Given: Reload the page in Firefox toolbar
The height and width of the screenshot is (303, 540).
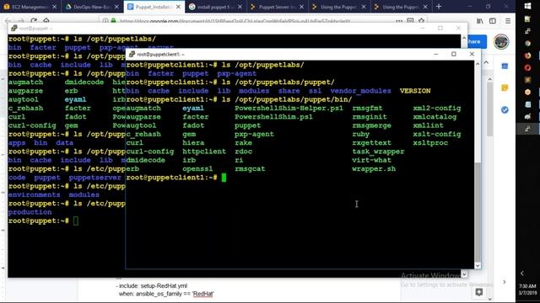Looking at the screenshot, I should click(x=34, y=20).
